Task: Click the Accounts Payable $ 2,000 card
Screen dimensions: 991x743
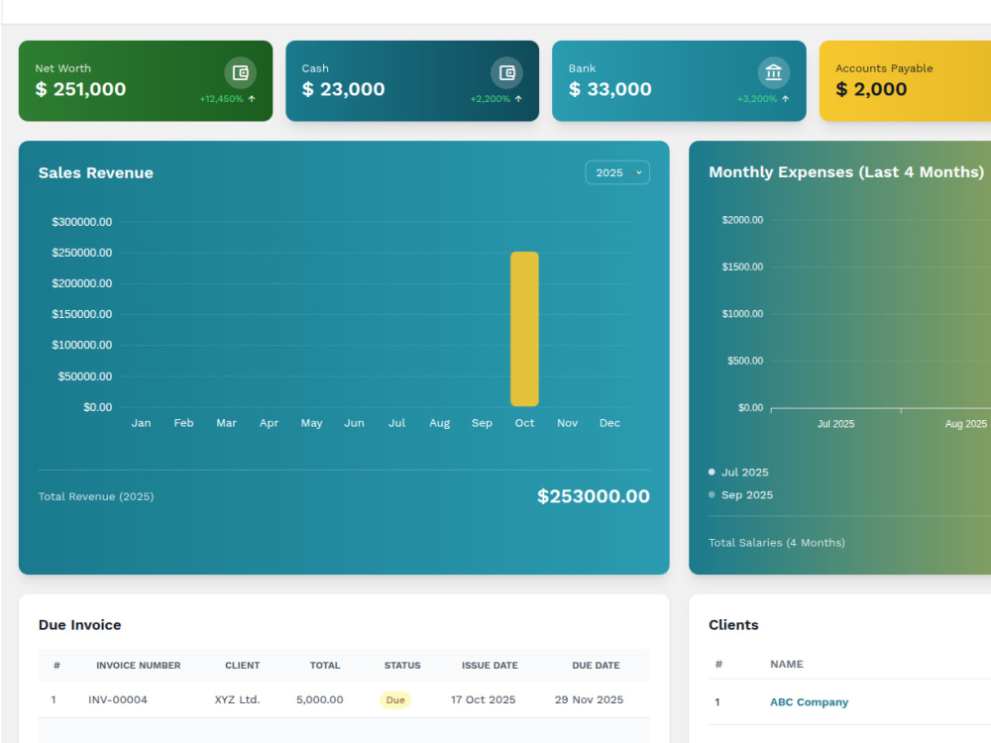Action: [x=905, y=81]
